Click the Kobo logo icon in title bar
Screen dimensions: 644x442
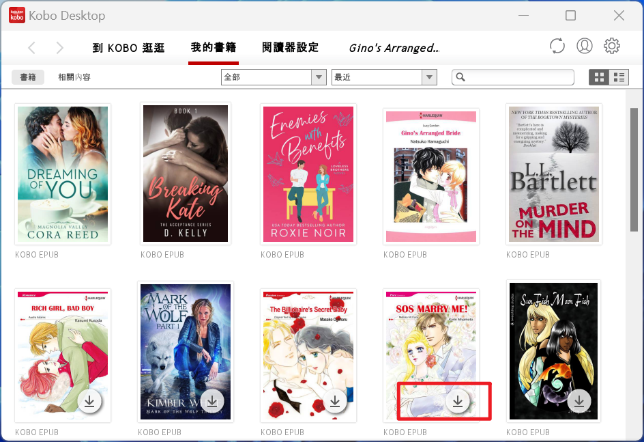coord(17,16)
